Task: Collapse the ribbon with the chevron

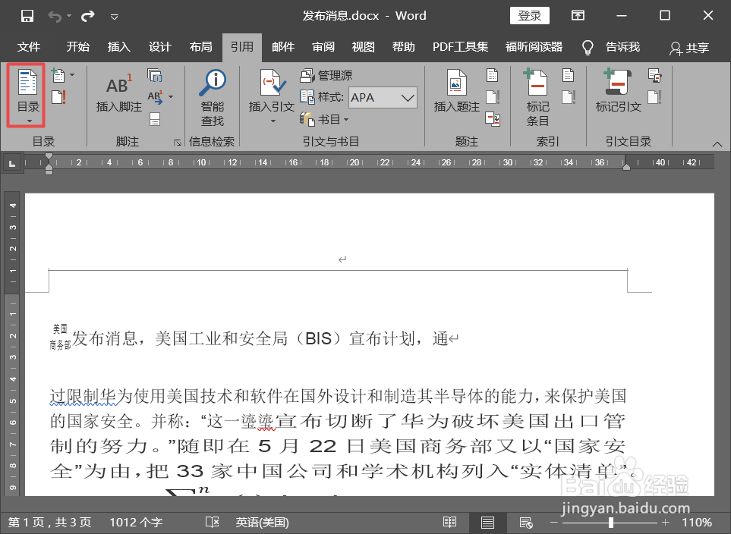Action: click(717, 144)
